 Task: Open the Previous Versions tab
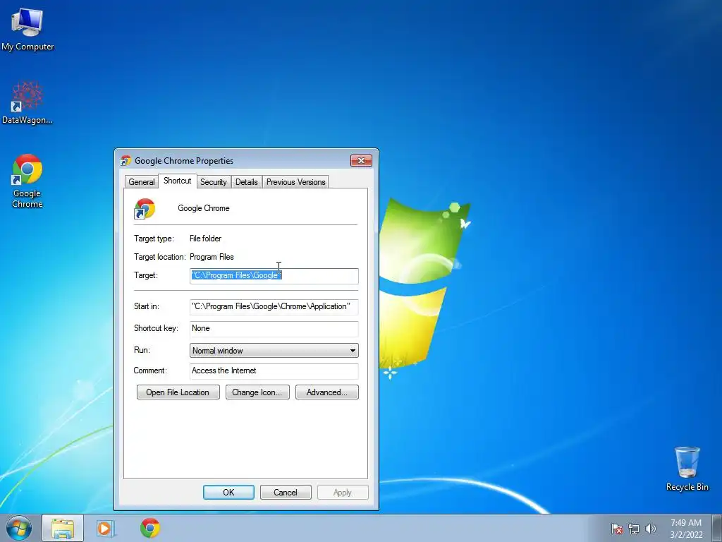pyautogui.click(x=295, y=181)
